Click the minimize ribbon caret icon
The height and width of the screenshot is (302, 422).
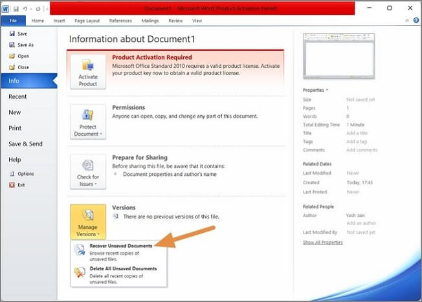[x=407, y=21]
